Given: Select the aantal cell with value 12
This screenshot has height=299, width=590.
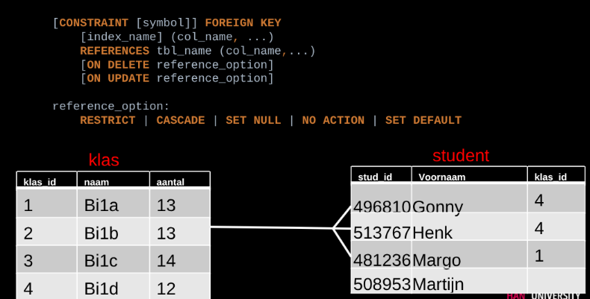Looking at the screenshot, I should point(167,288).
